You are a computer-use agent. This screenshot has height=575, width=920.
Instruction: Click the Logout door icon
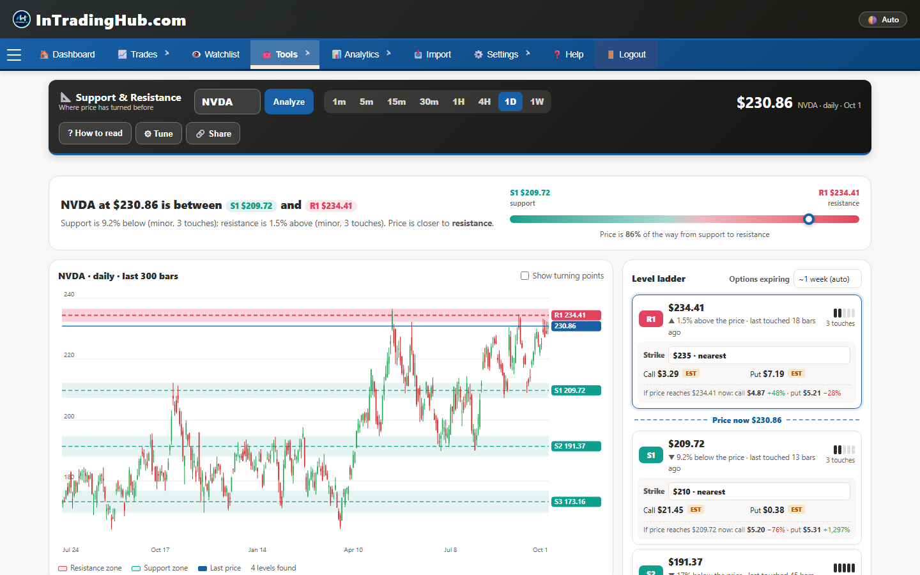coord(611,54)
